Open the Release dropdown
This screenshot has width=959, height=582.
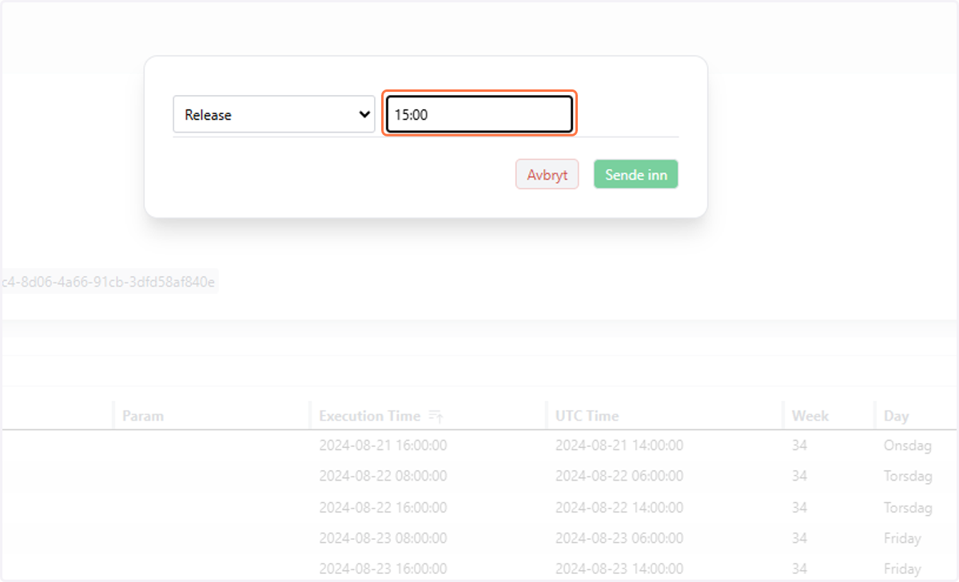273,114
